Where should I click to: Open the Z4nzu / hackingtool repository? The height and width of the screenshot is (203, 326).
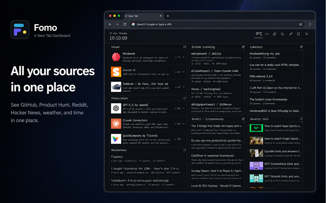click(206, 89)
